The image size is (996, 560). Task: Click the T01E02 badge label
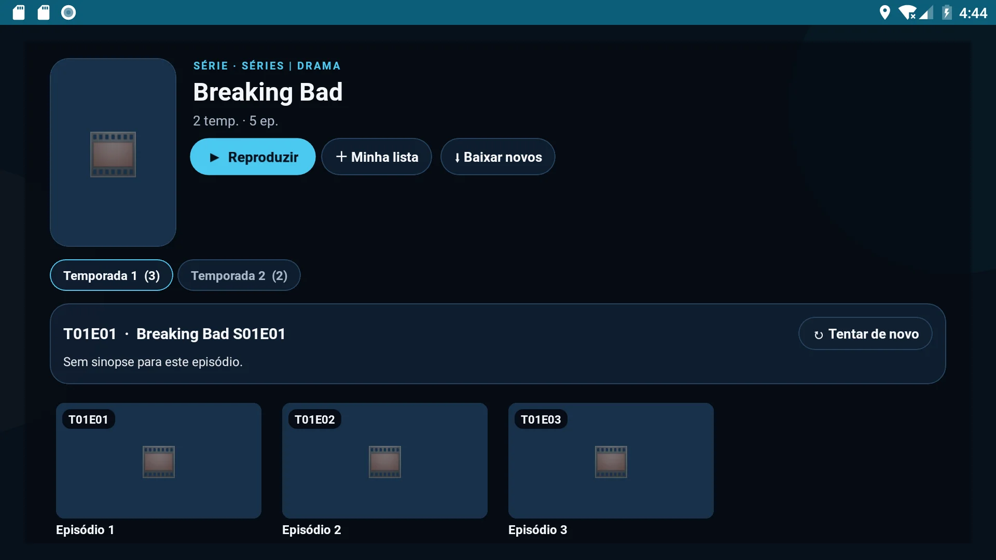[x=315, y=419]
